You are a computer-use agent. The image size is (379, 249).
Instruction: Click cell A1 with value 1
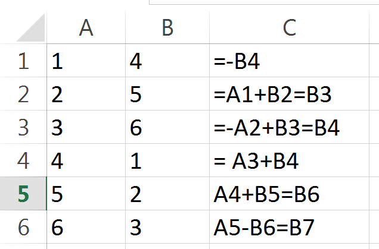[86, 61]
